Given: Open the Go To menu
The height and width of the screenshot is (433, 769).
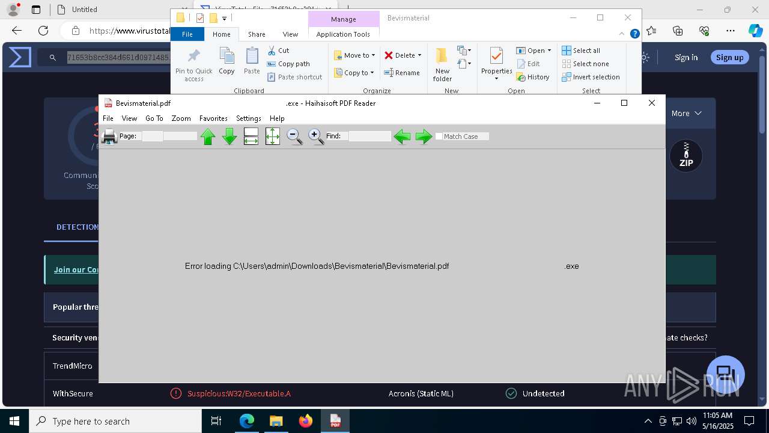Looking at the screenshot, I should tap(154, 118).
